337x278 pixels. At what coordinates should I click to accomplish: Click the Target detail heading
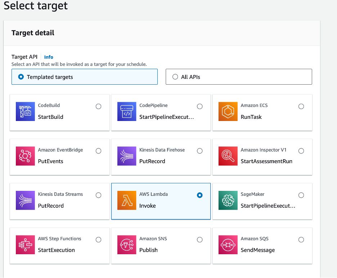pyautogui.click(x=33, y=33)
